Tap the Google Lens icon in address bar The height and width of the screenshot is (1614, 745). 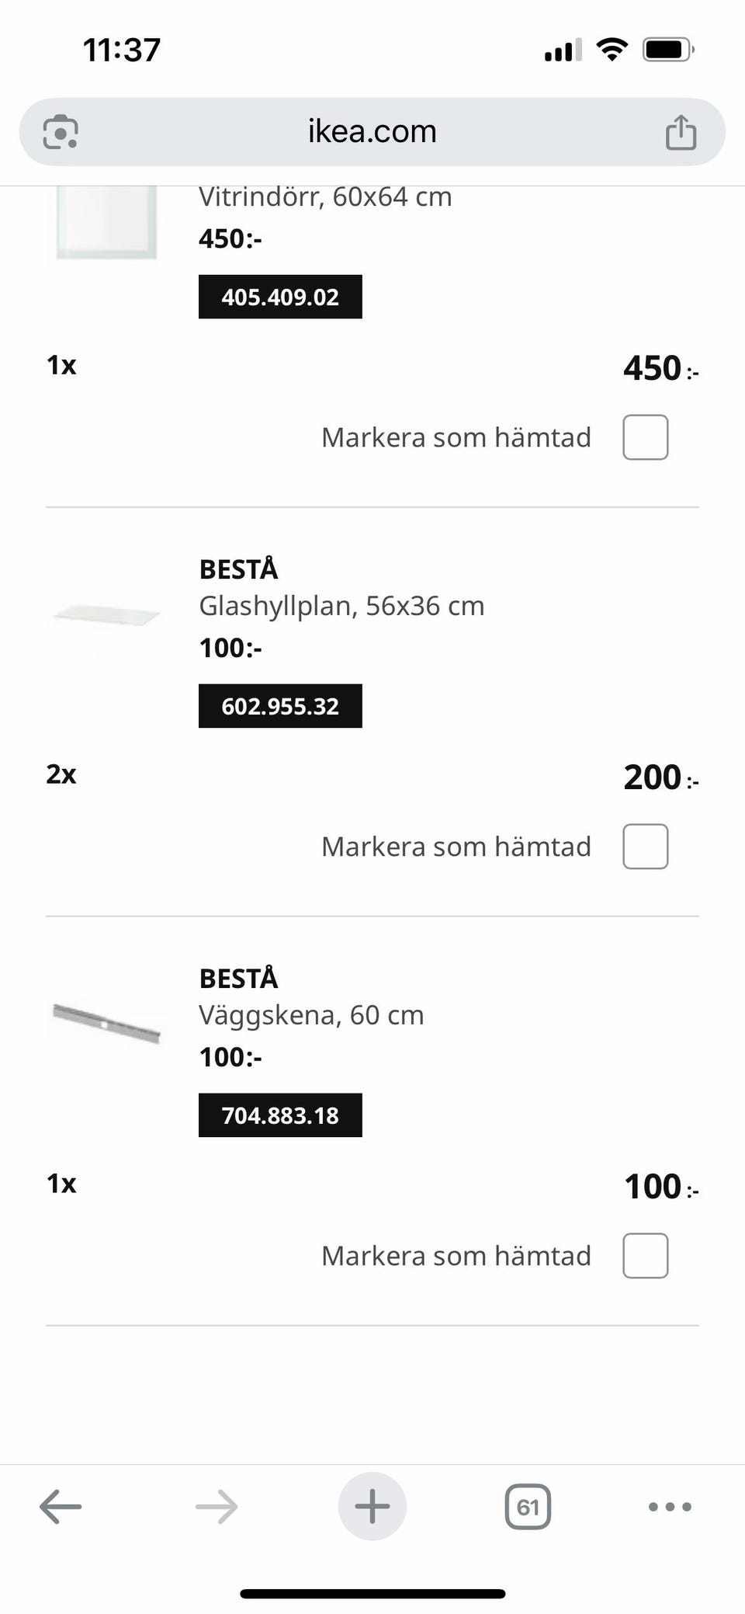pos(61,132)
